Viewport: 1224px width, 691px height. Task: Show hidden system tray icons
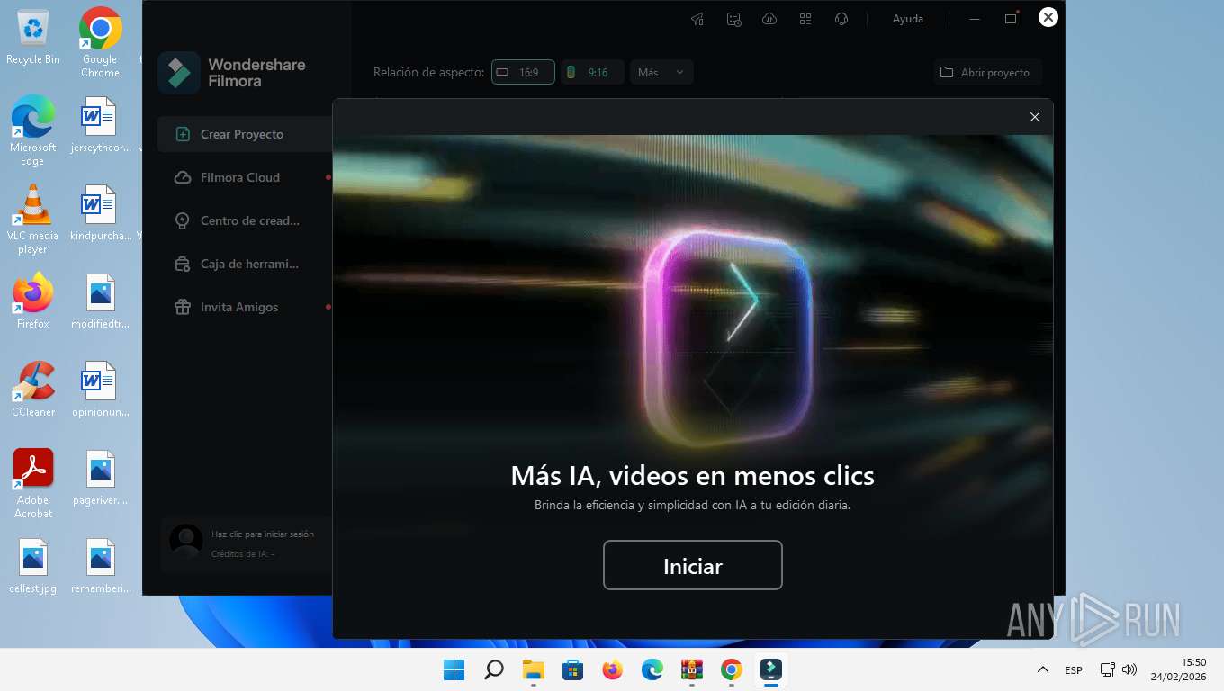point(1043,669)
